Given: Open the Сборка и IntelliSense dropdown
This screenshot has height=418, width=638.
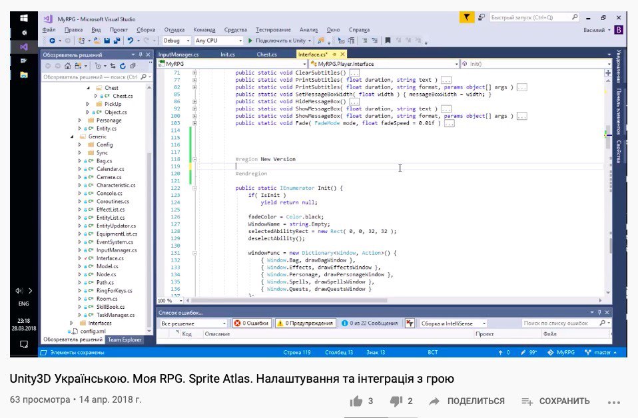Looking at the screenshot, I should [x=453, y=323].
